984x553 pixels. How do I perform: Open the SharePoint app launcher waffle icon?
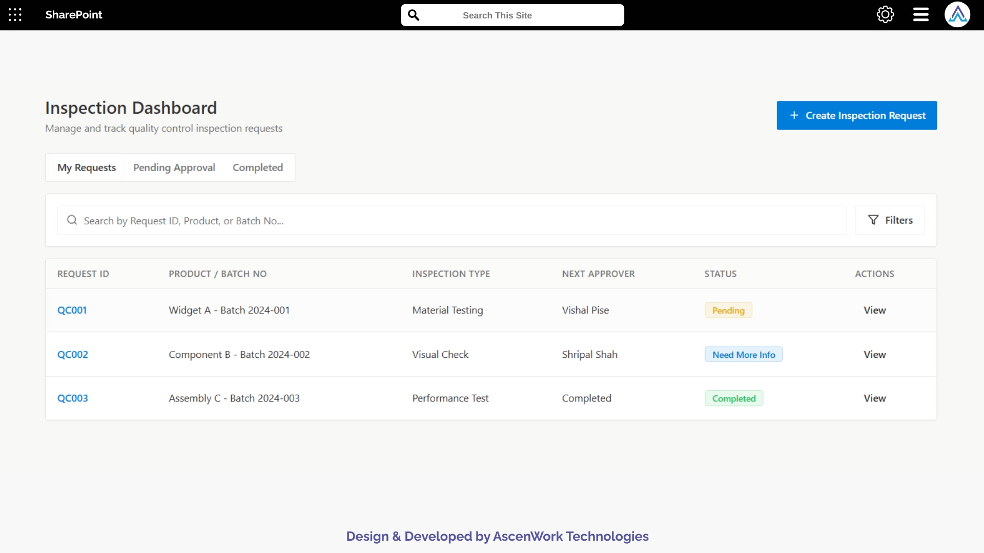[15, 15]
